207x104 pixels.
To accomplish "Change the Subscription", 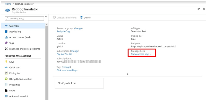I will [x=74, y=51].
